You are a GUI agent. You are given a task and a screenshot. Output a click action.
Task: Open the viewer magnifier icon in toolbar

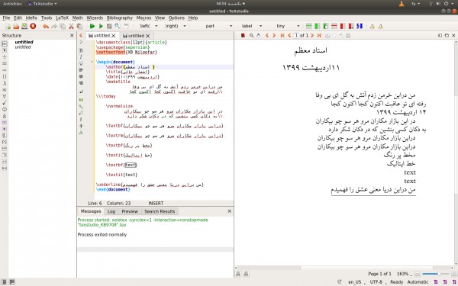[x=118, y=26]
